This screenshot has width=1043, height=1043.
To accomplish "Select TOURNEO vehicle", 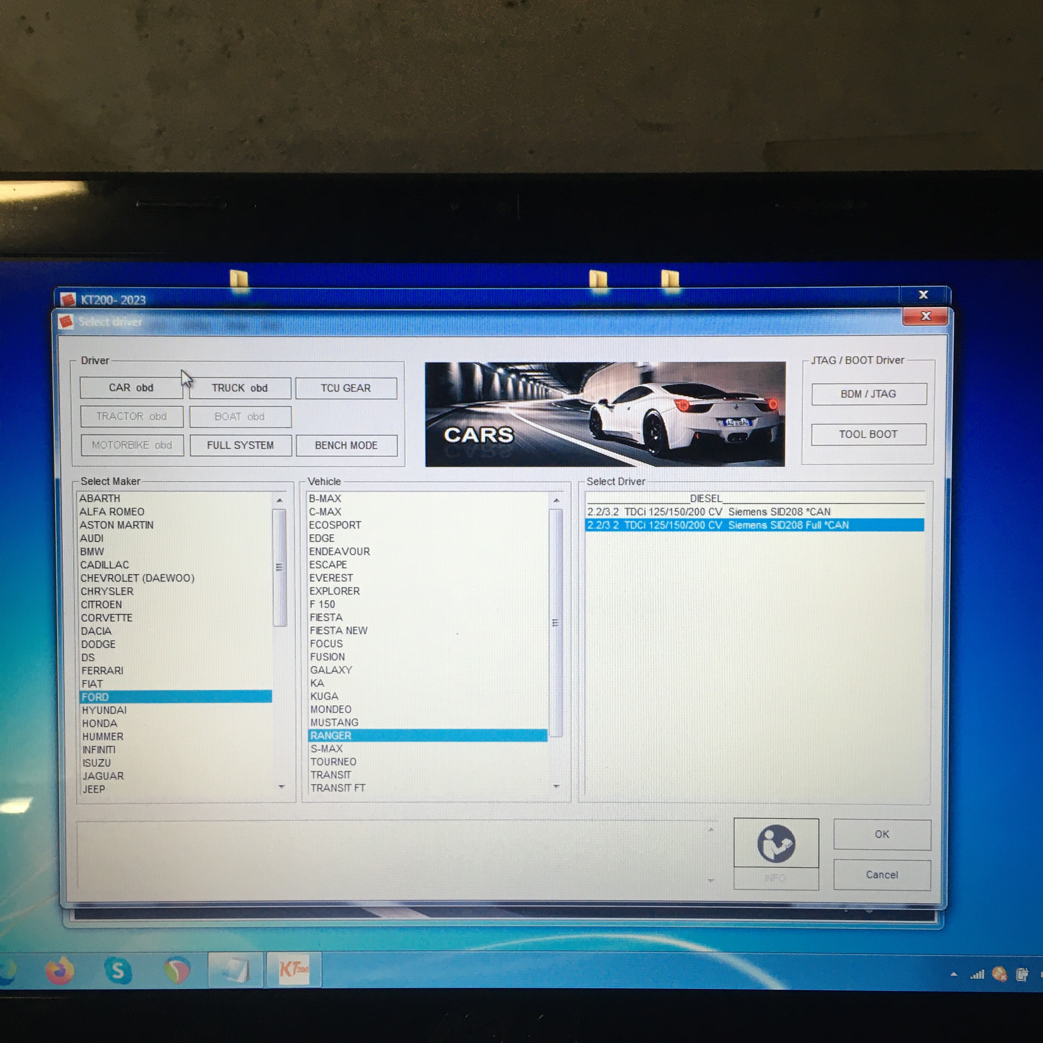I will tap(333, 762).
